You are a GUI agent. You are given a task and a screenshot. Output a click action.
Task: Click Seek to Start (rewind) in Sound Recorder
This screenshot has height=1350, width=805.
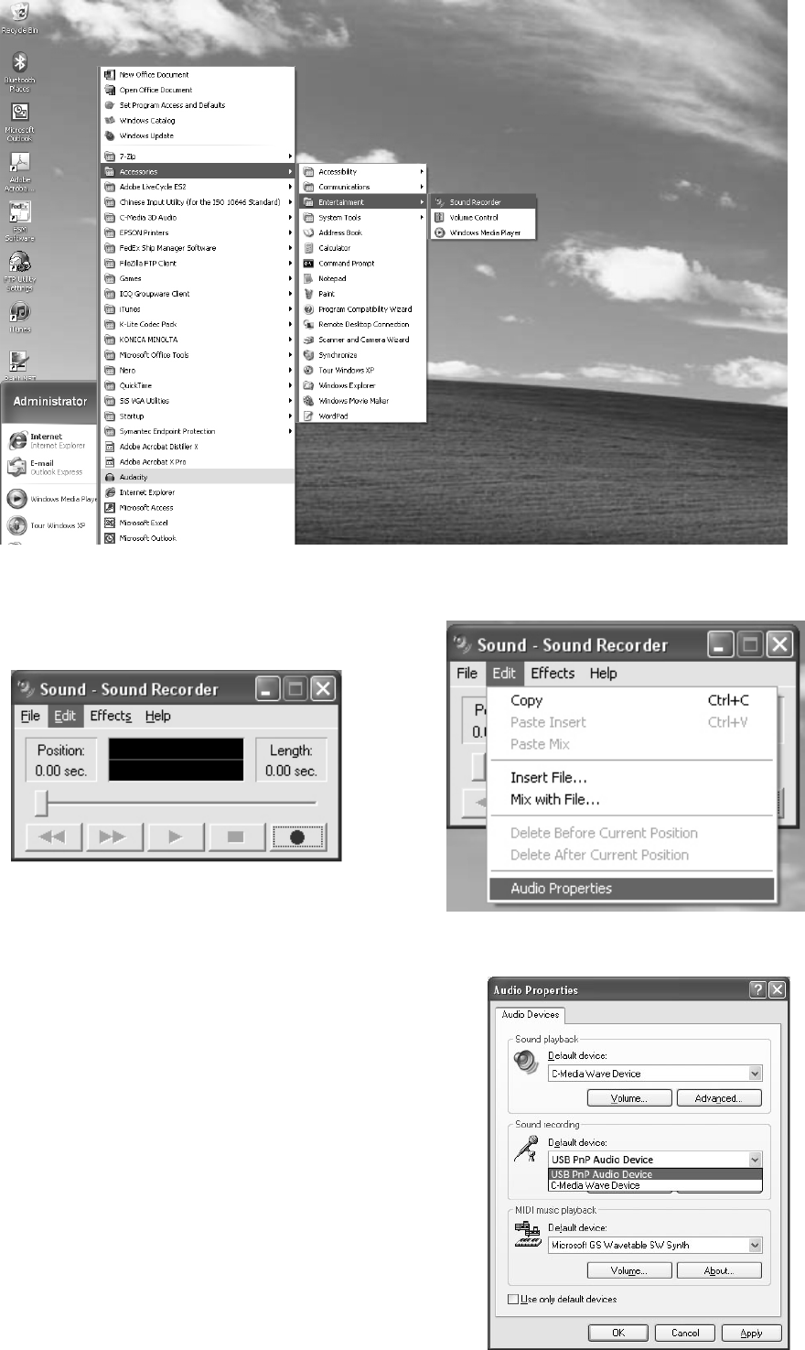point(53,837)
